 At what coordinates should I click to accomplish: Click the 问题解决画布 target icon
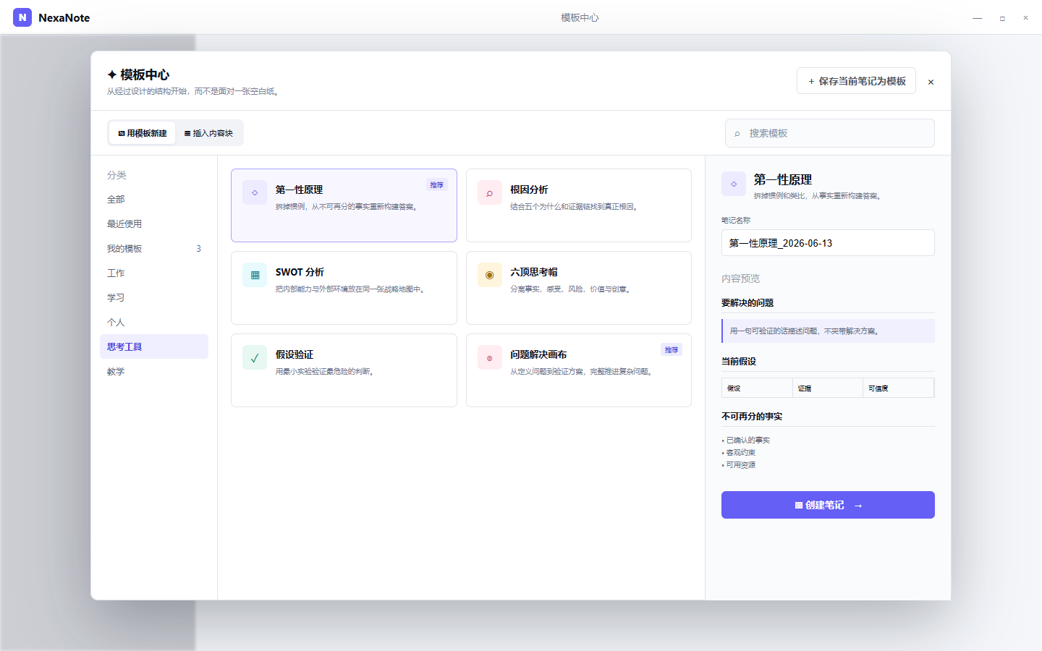click(490, 357)
